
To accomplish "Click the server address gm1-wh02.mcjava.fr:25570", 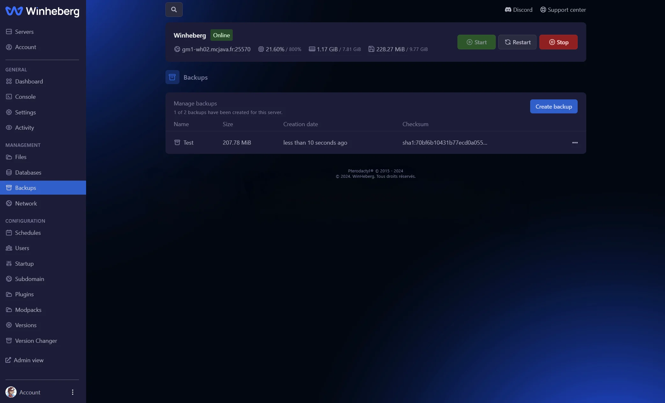I will 216,49.
